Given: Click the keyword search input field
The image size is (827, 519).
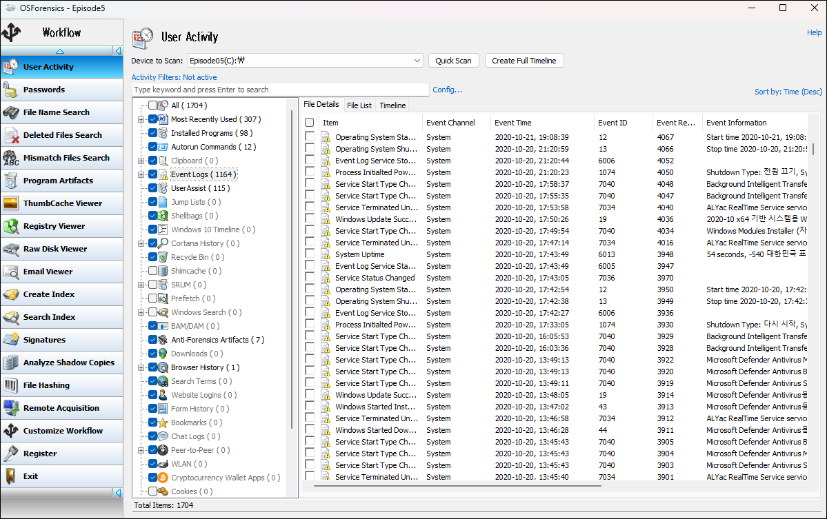Looking at the screenshot, I should point(280,90).
